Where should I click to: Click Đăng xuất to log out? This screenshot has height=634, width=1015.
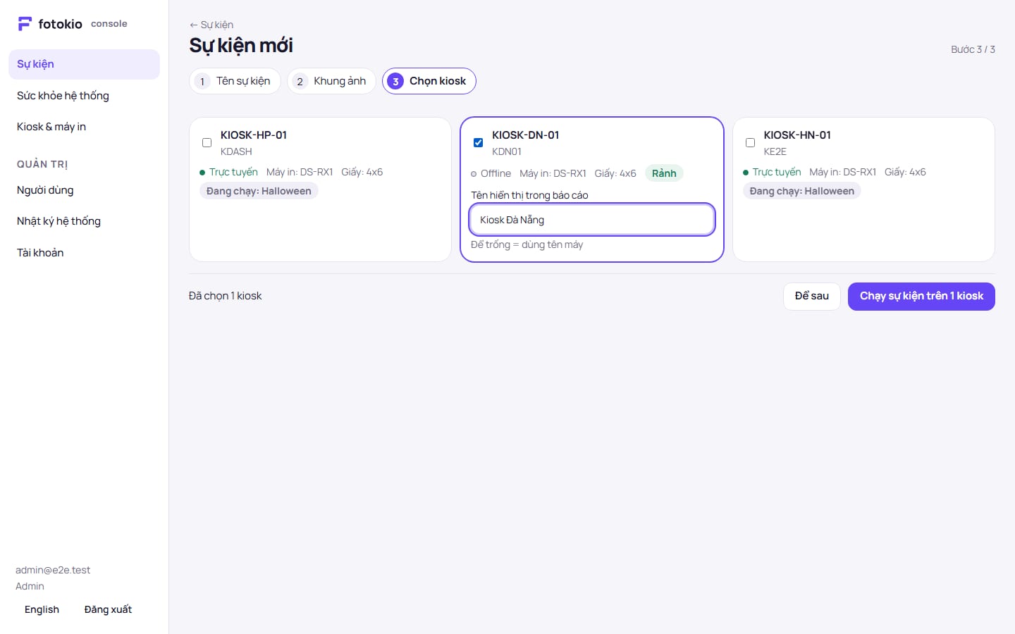click(108, 610)
